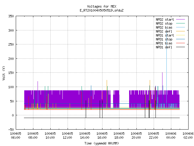This screenshot has height=146, width=194.
Task: Click the chart title Voltages for MEX
Action: tap(102, 6)
